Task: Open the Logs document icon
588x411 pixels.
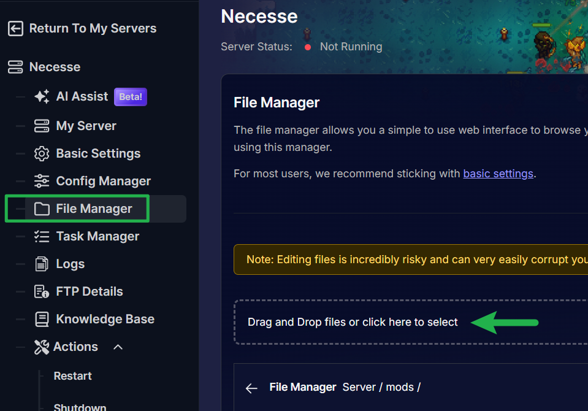Action: coord(42,264)
